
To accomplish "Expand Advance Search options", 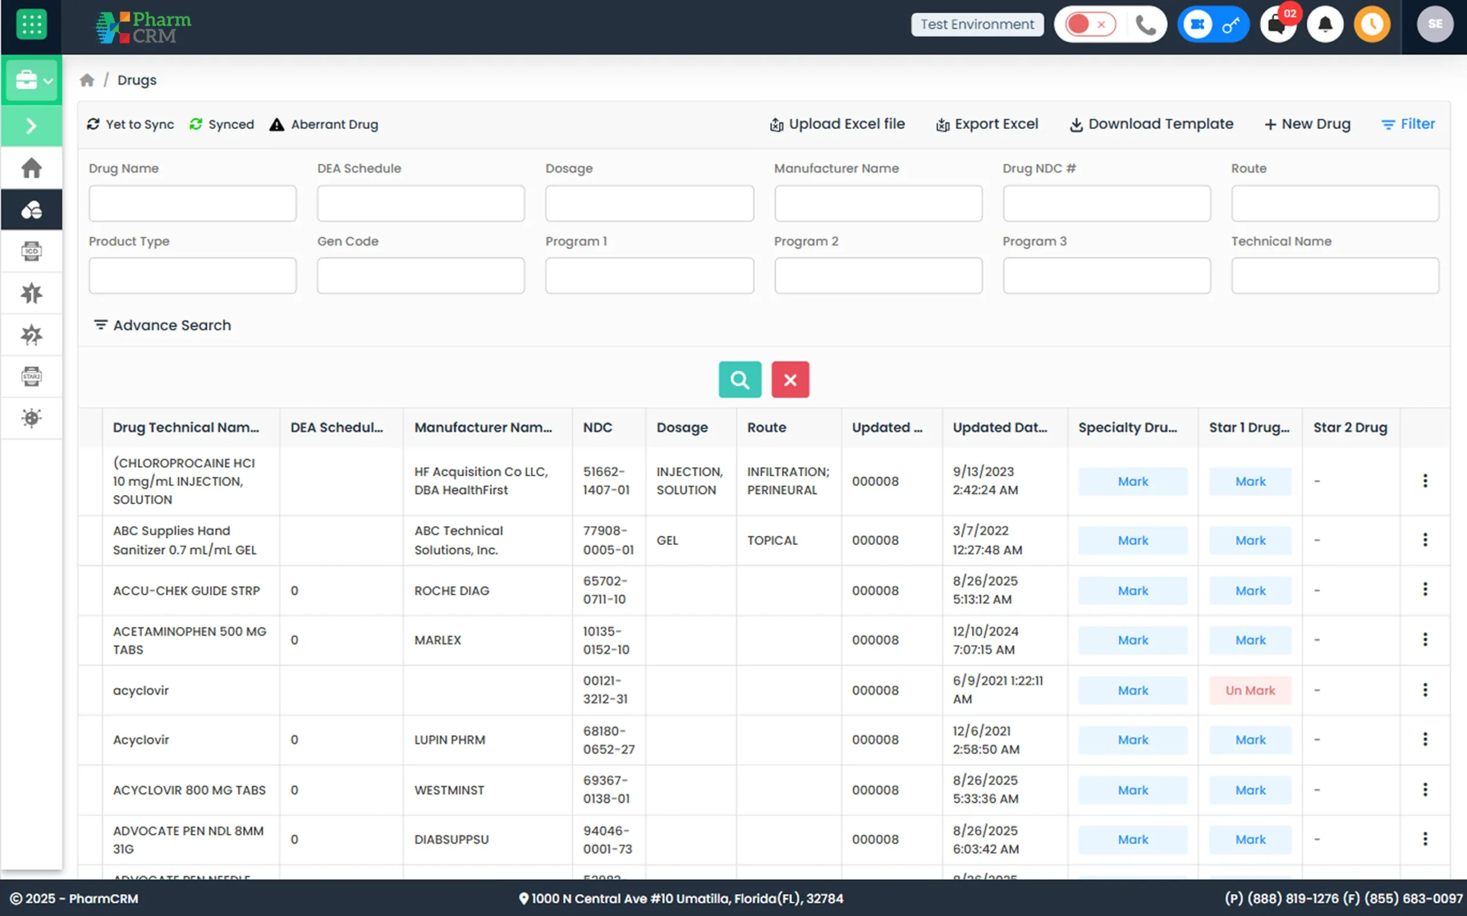I will (x=163, y=325).
